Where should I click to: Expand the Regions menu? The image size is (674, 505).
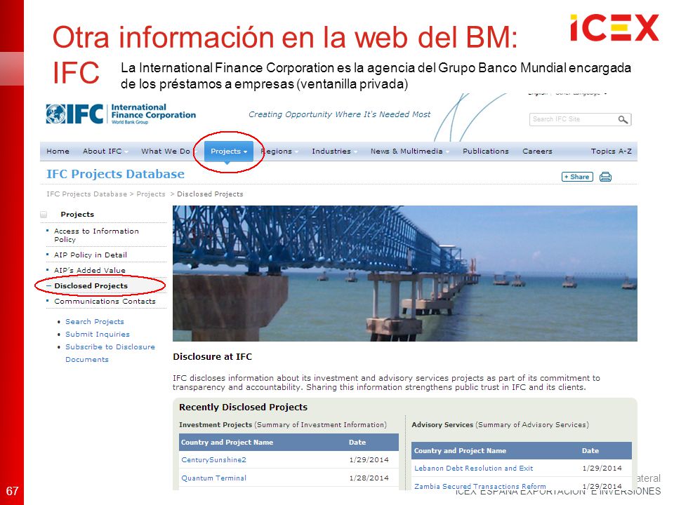click(279, 151)
